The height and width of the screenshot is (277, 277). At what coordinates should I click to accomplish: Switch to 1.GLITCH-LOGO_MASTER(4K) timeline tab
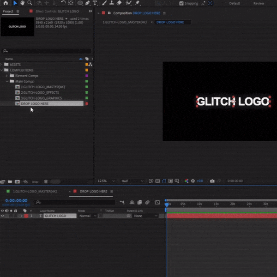coord(35,191)
